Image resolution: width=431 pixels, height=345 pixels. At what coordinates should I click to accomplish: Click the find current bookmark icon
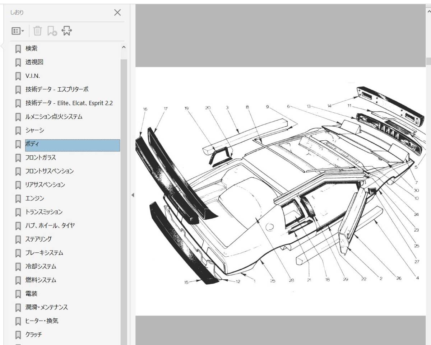[x=67, y=31]
